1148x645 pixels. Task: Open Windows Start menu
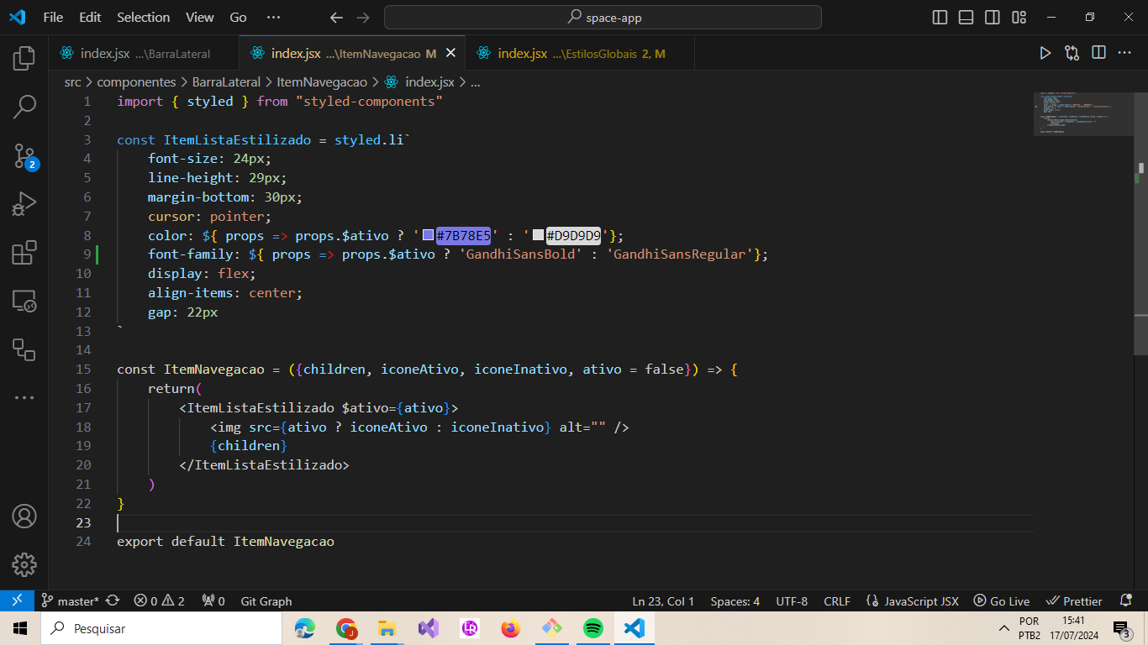pos(20,628)
